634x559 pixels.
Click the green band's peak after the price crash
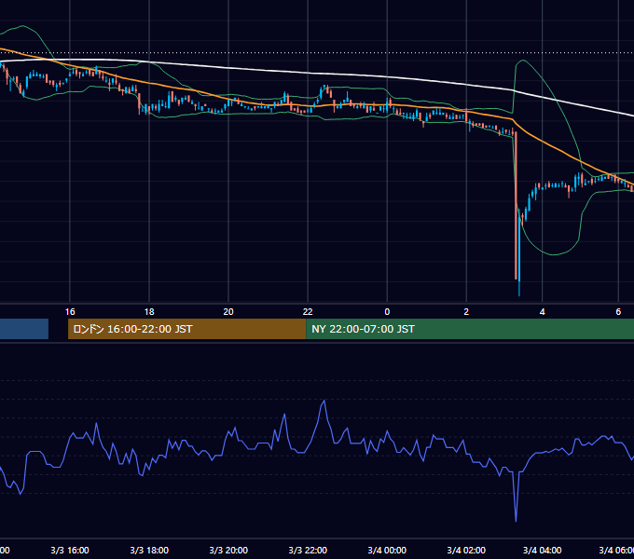(x=523, y=61)
